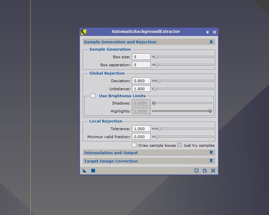Click the Target Image Correction header text
This screenshot has height=215, width=269.
111,161
